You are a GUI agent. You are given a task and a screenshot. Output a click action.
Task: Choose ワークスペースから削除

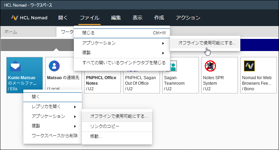click(x=53, y=136)
